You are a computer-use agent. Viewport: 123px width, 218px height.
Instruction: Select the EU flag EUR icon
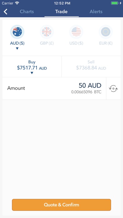[106, 32]
